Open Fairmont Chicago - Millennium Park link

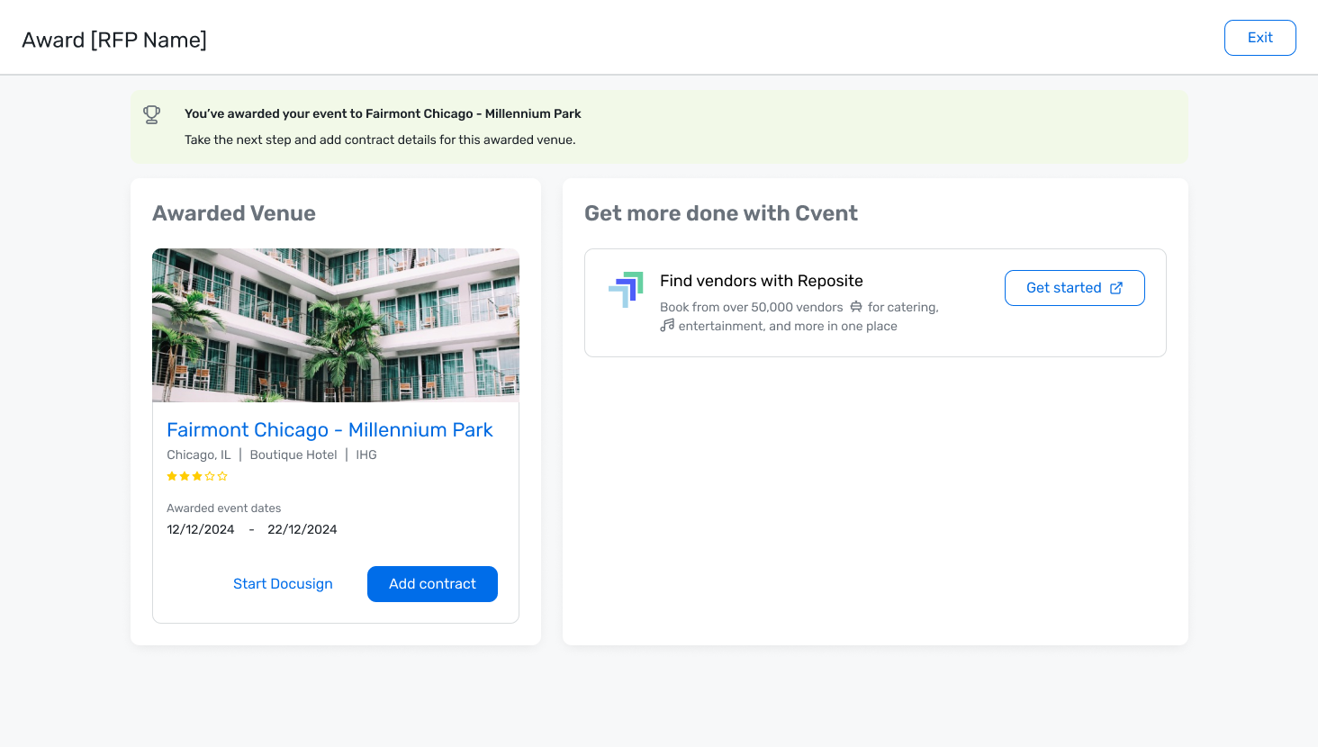329,430
